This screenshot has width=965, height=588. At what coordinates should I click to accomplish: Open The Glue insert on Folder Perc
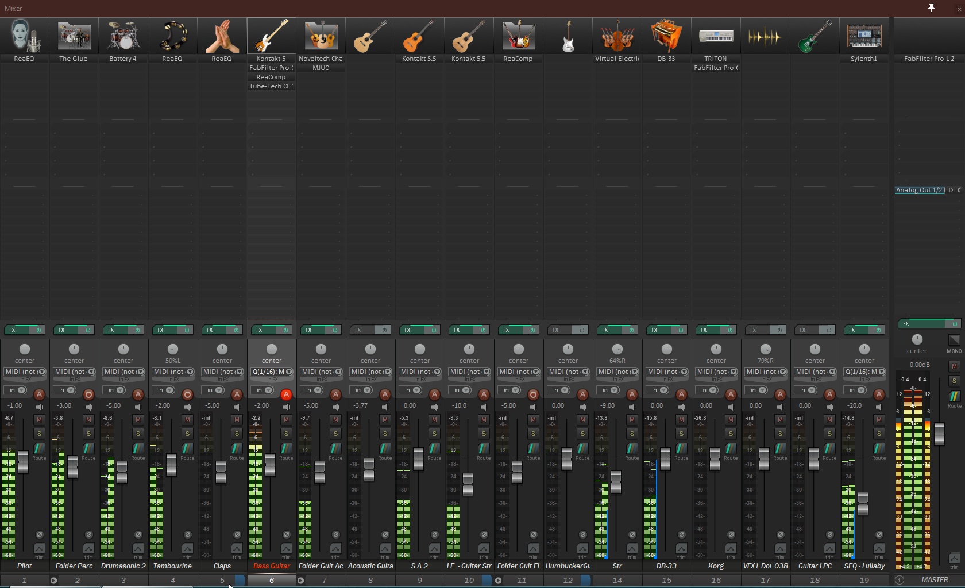point(74,59)
